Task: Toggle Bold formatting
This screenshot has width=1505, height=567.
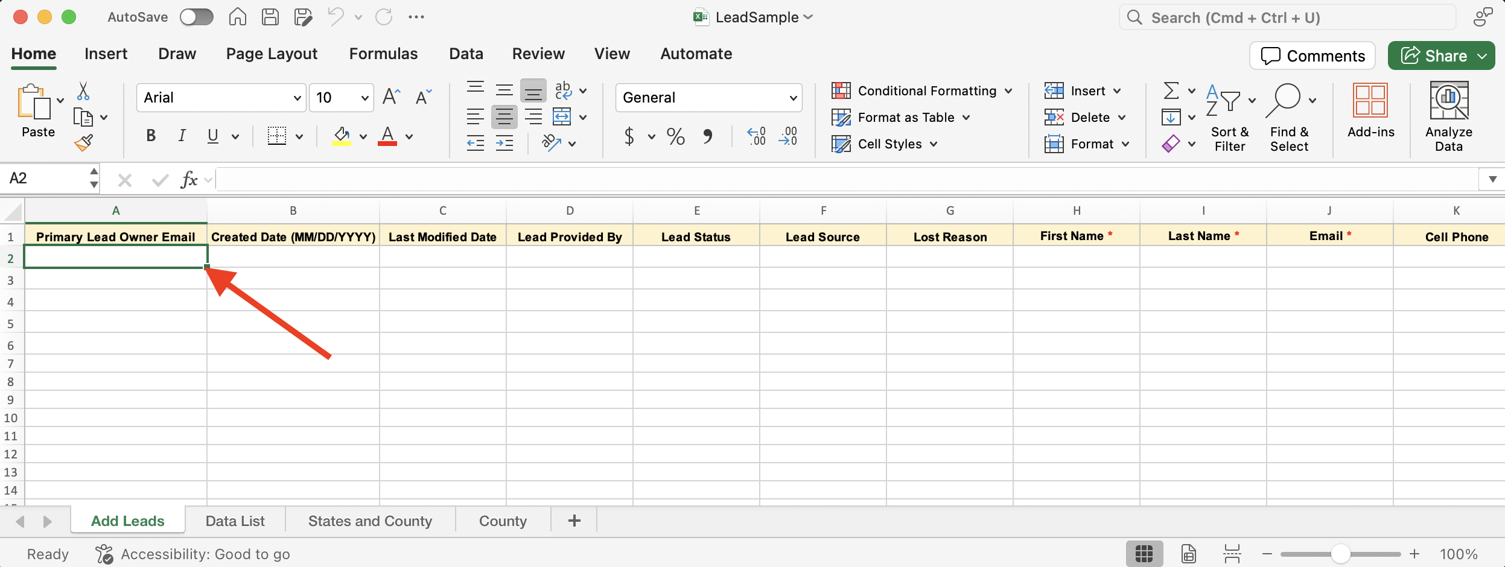Action: click(151, 136)
